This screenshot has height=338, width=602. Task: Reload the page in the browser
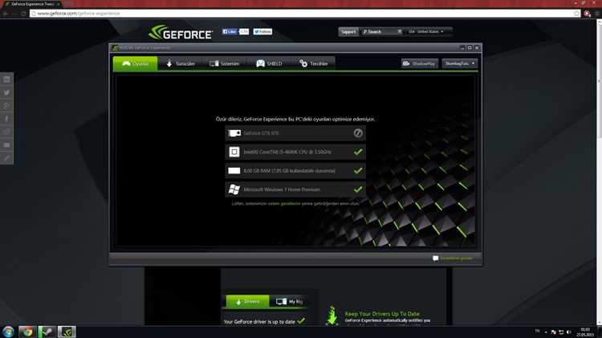(x=23, y=14)
